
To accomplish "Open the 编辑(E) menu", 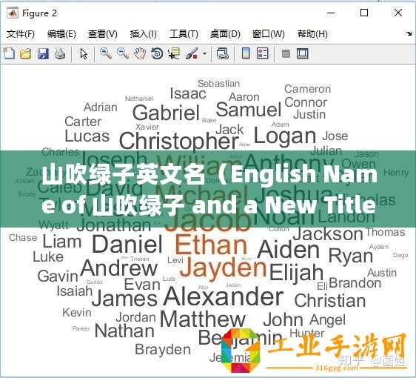I will pyautogui.click(x=61, y=34).
